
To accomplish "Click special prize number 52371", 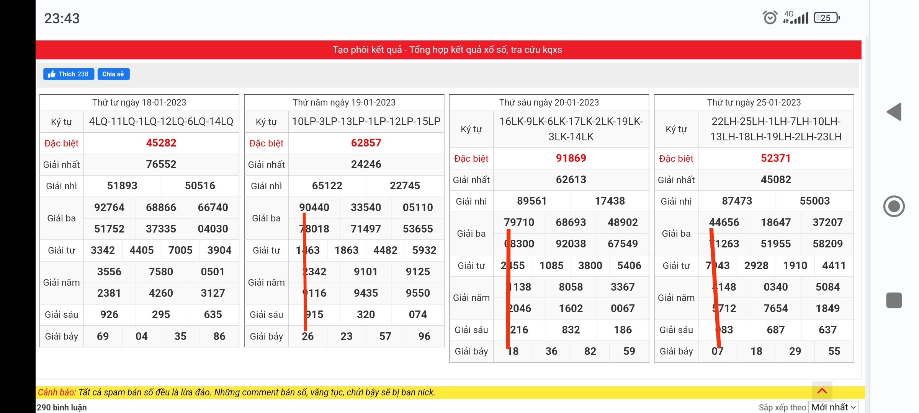I will coord(775,158).
